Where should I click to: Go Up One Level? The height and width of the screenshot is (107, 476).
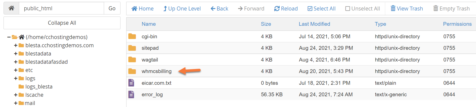(182, 9)
